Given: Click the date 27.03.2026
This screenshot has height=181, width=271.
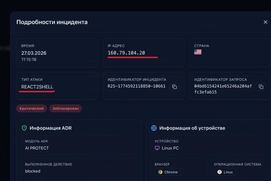Looking at the screenshot, I should 34,53.
